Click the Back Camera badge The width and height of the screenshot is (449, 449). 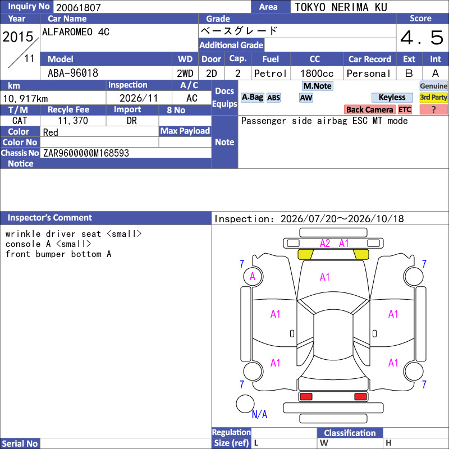(369, 109)
